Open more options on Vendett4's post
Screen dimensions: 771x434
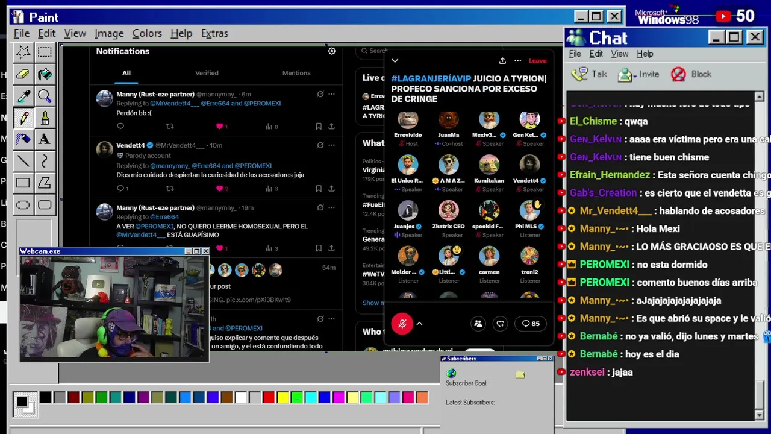click(331, 145)
